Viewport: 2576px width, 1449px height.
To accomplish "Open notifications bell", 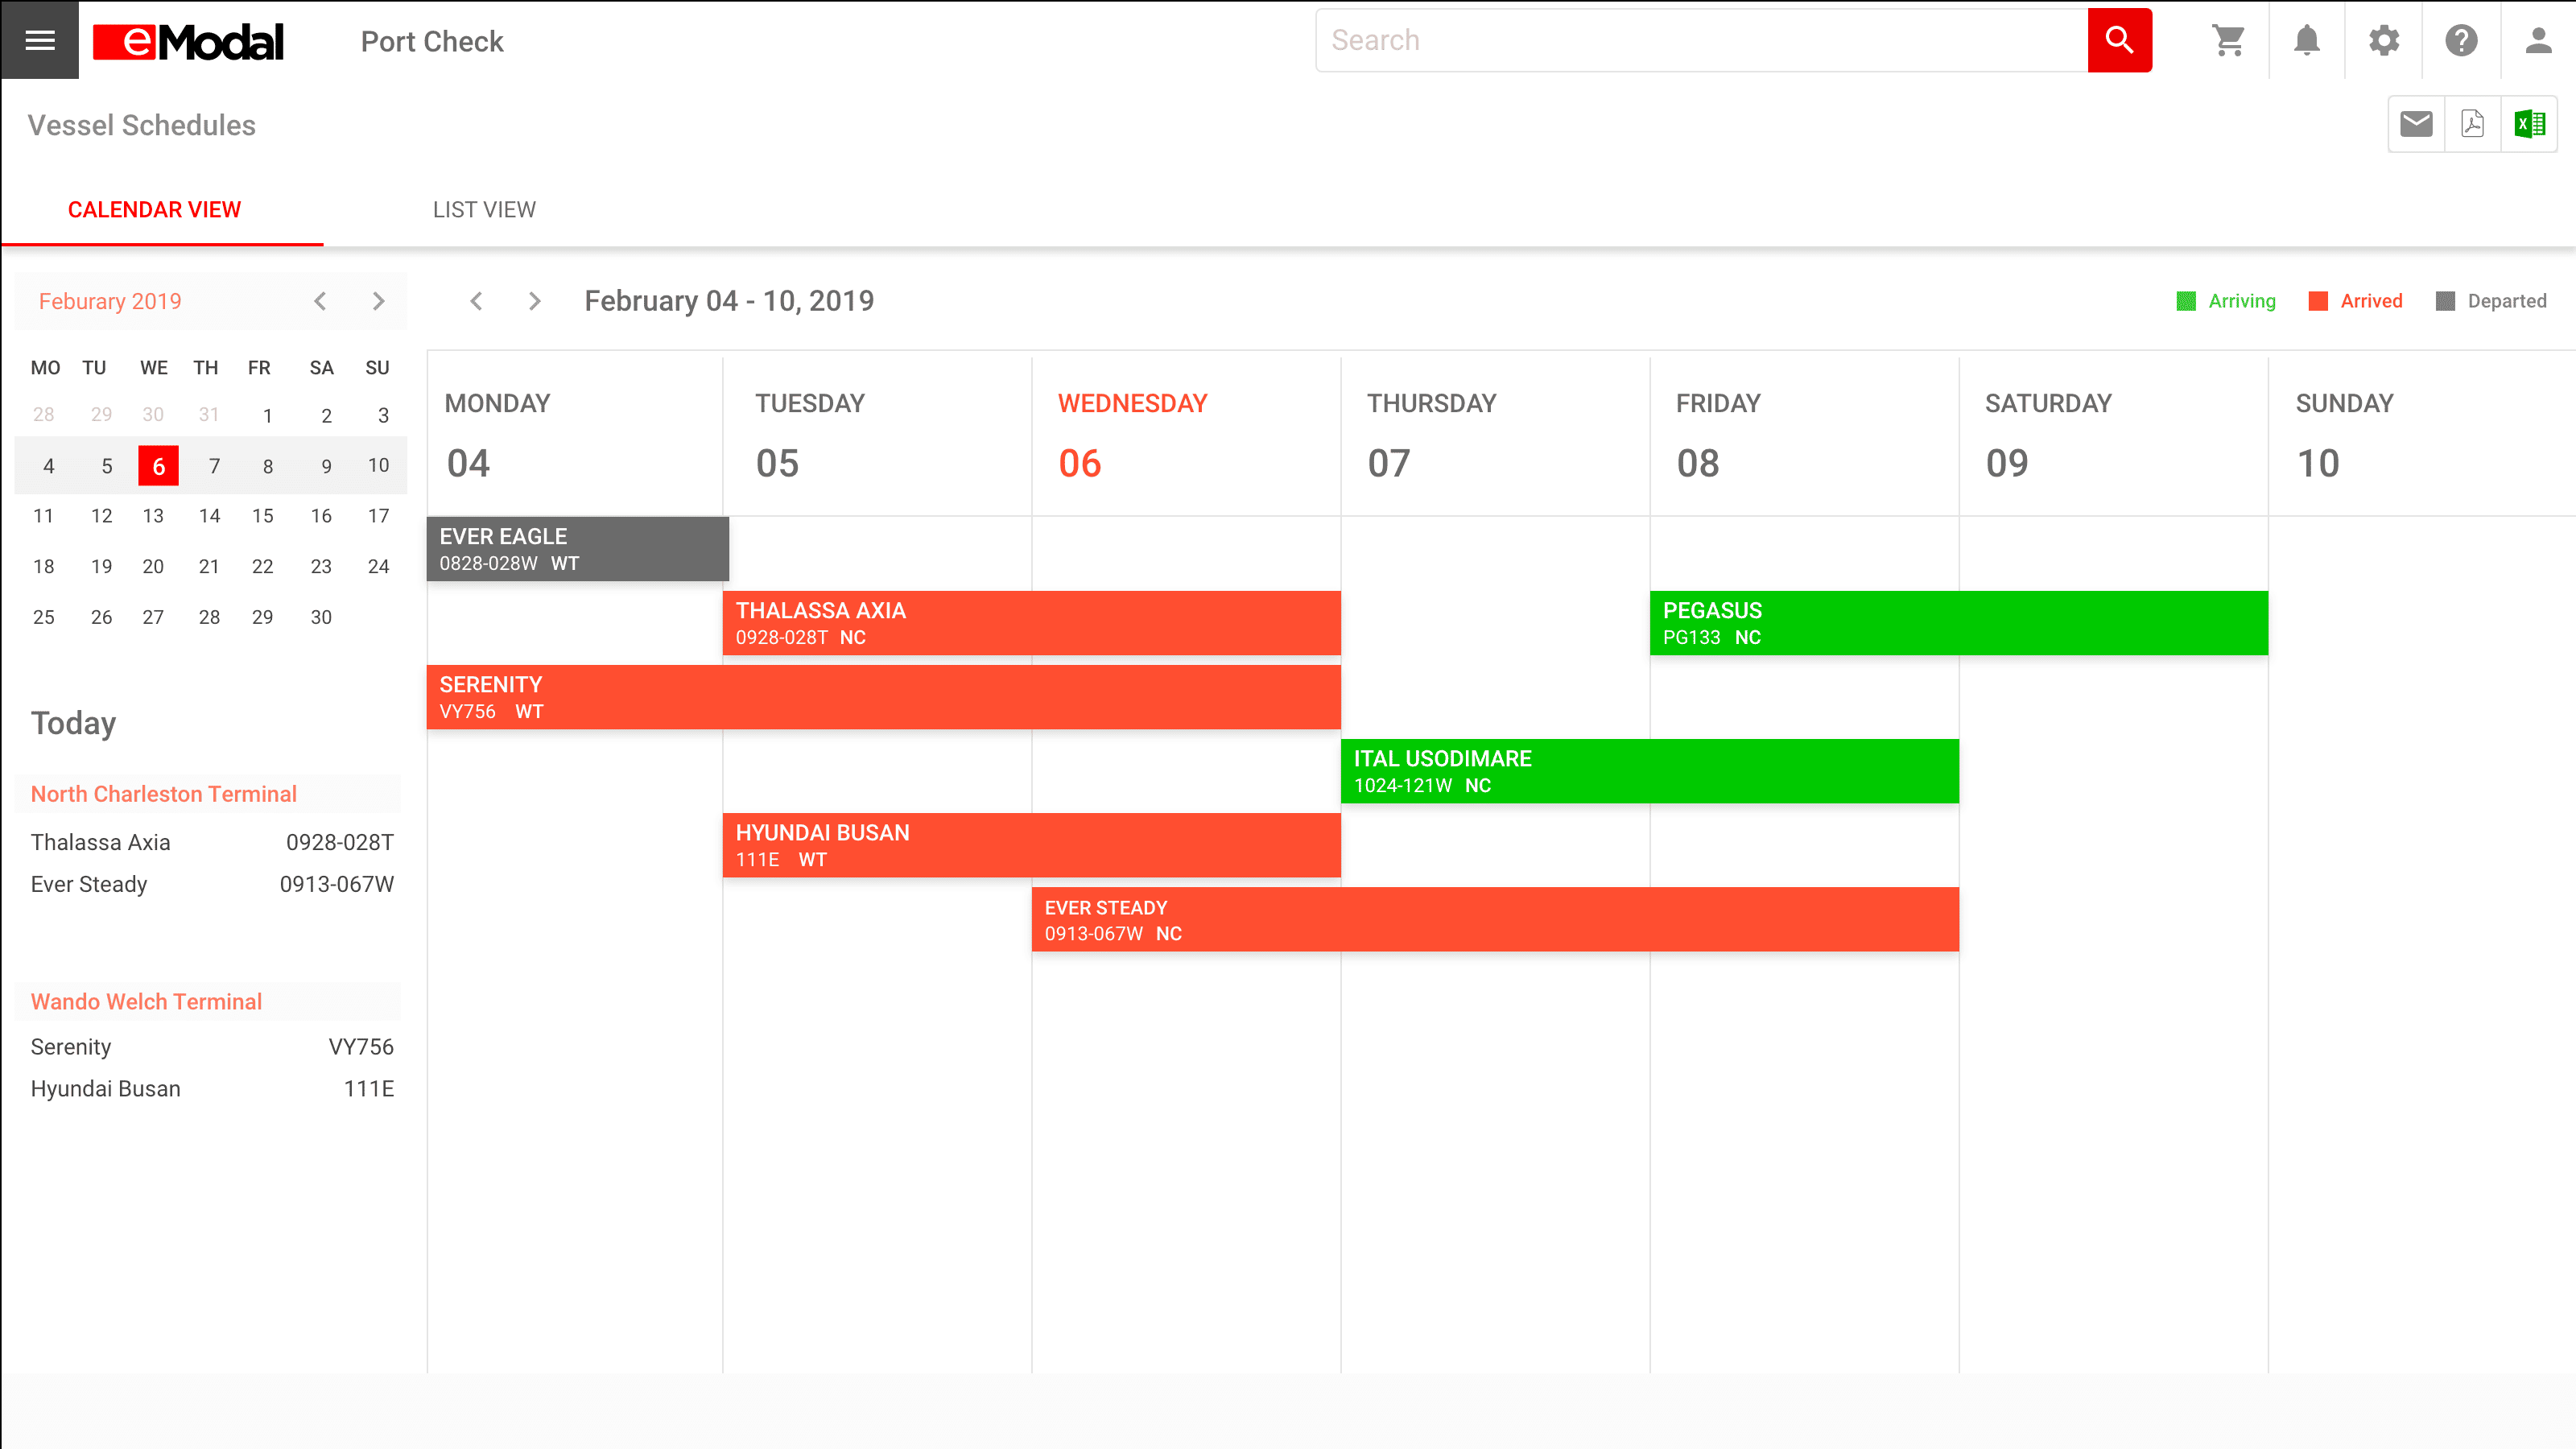I will click(2306, 40).
